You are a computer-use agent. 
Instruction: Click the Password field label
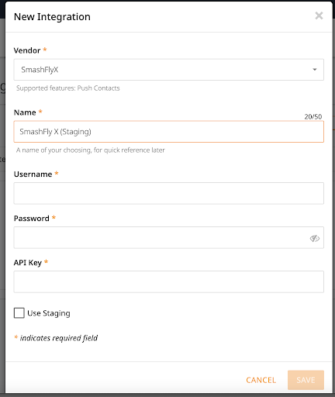32,219
